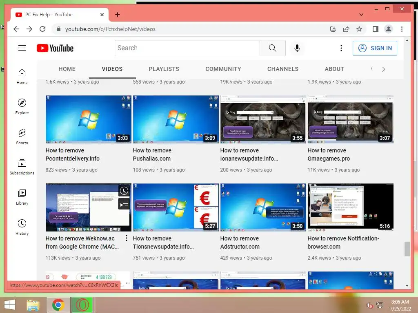
Task: Open Shorts in the sidebar
Action: 22,137
